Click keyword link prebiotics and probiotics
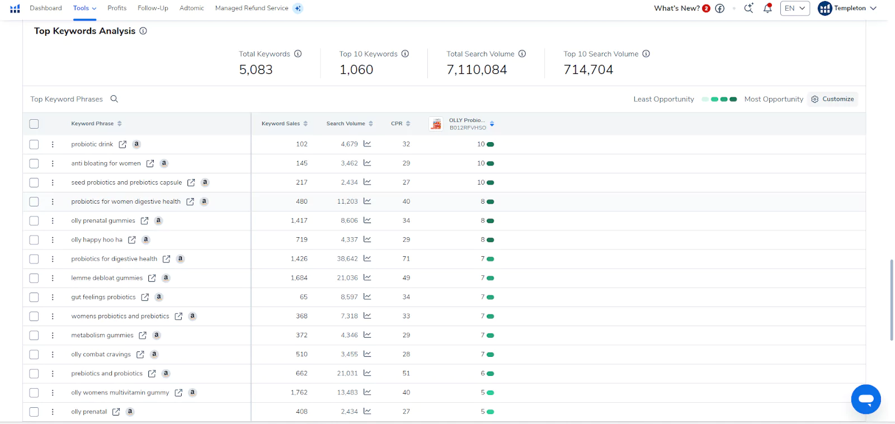Image resolution: width=895 pixels, height=424 pixels. (107, 374)
